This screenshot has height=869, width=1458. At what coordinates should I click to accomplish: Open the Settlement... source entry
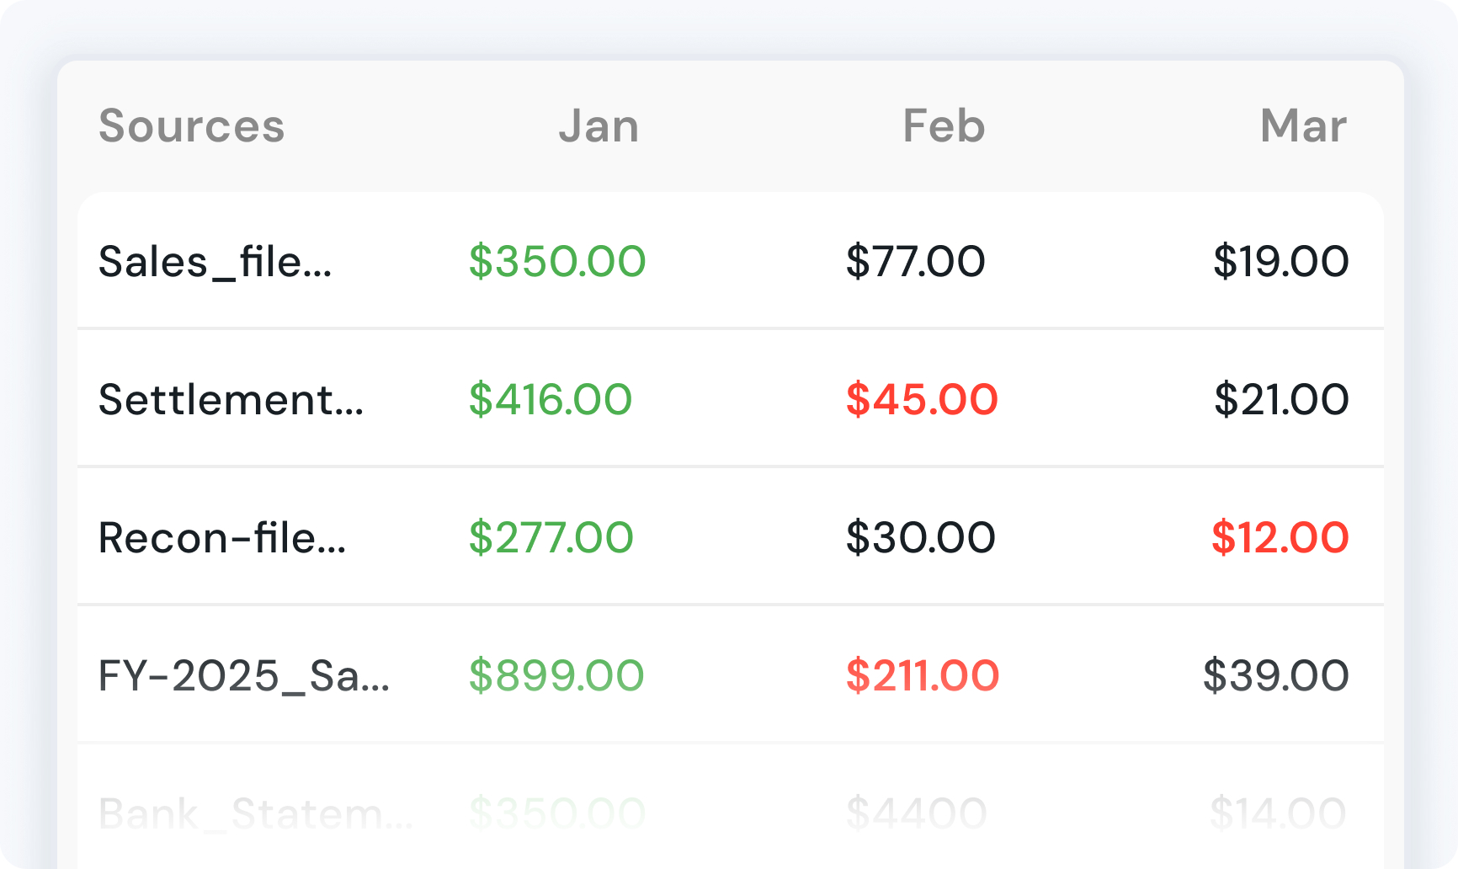tap(231, 399)
